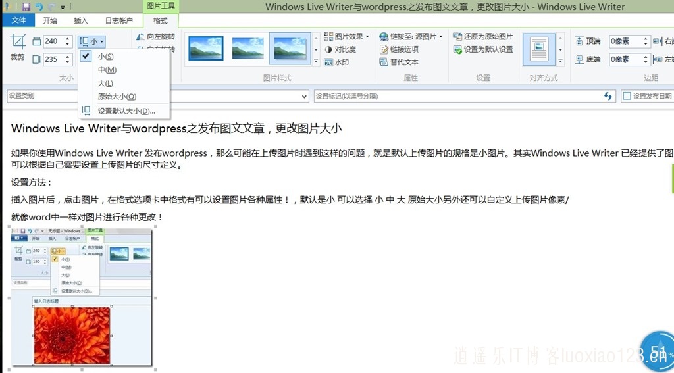The image size is (674, 373).
Task: Click the line starting 就像word中一样
Action: (87, 218)
